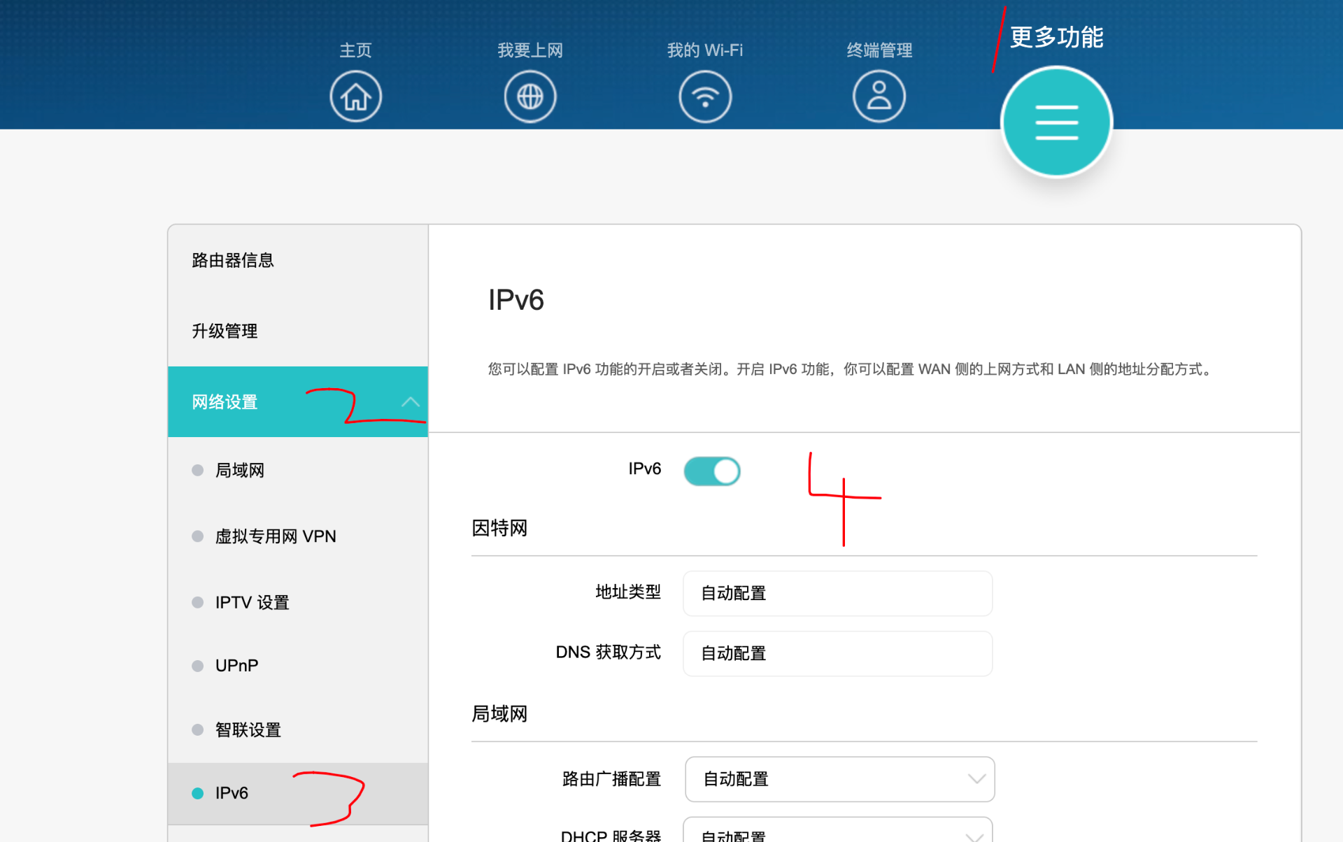Select the 局域网 sidebar bullet item
The width and height of the screenshot is (1343, 842).
[x=239, y=470]
